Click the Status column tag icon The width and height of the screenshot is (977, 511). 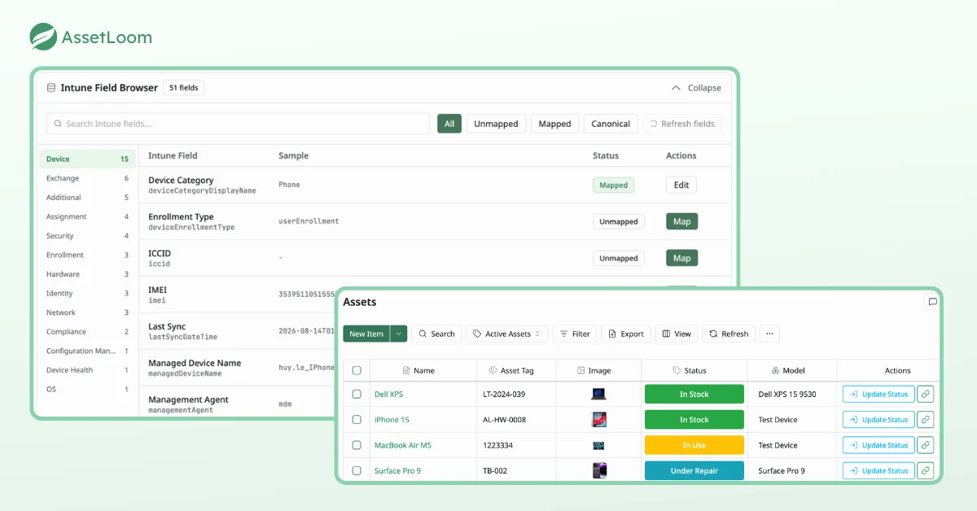(x=677, y=370)
